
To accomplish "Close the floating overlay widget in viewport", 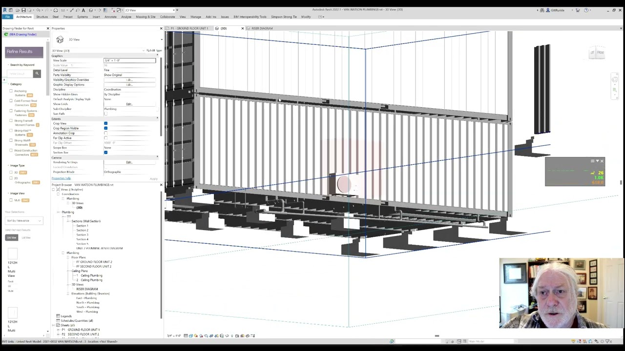I will click(602, 161).
